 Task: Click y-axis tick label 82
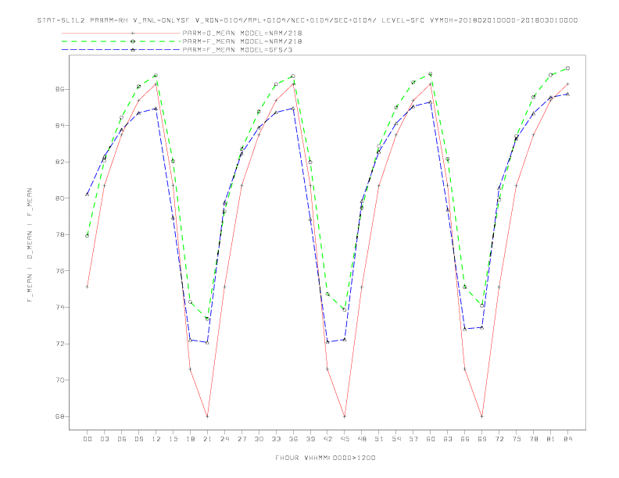(x=59, y=162)
